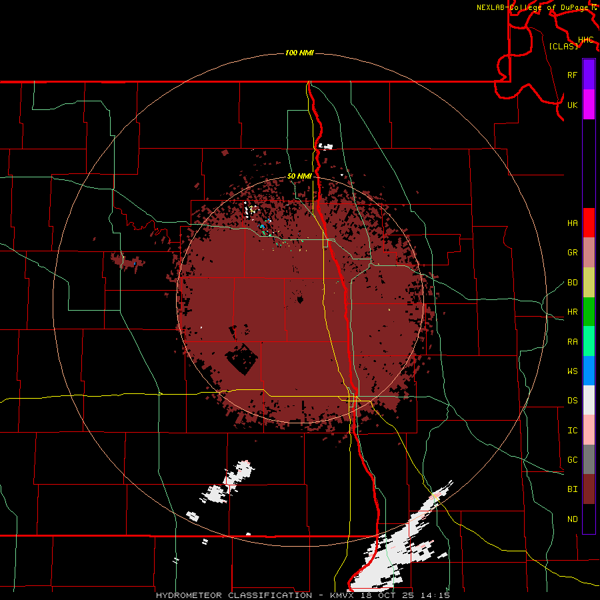Click the diamond-shaped gap in the echo

[x=241, y=359]
